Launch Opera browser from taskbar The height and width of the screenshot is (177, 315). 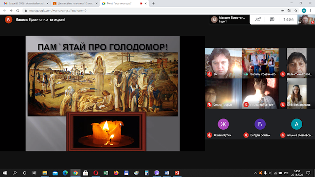point(95,173)
